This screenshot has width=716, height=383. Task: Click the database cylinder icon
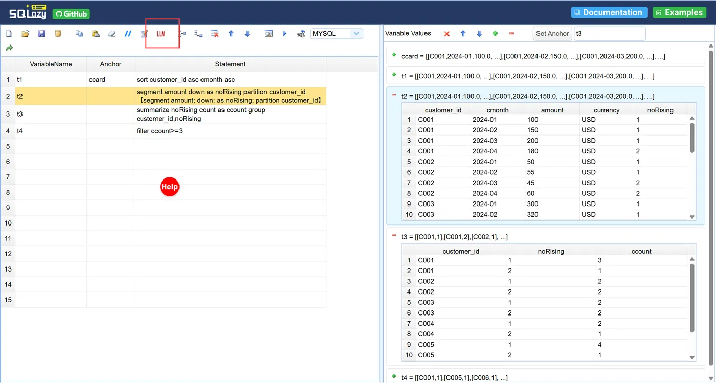pos(58,34)
